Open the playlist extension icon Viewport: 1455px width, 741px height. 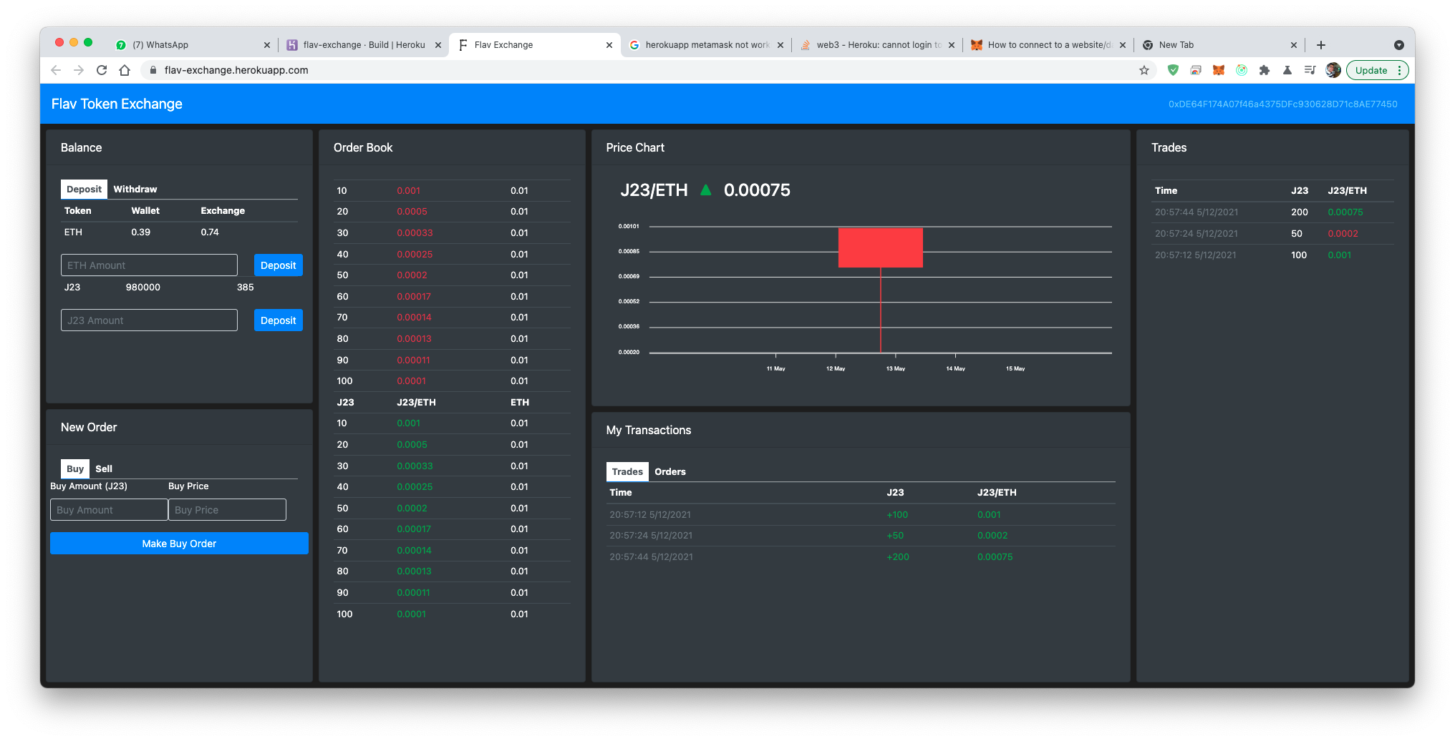click(1310, 70)
